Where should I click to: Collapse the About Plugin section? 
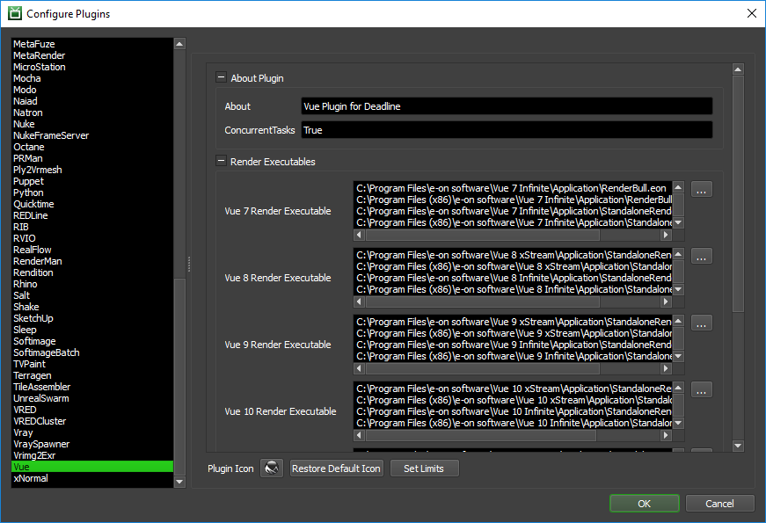(x=222, y=77)
